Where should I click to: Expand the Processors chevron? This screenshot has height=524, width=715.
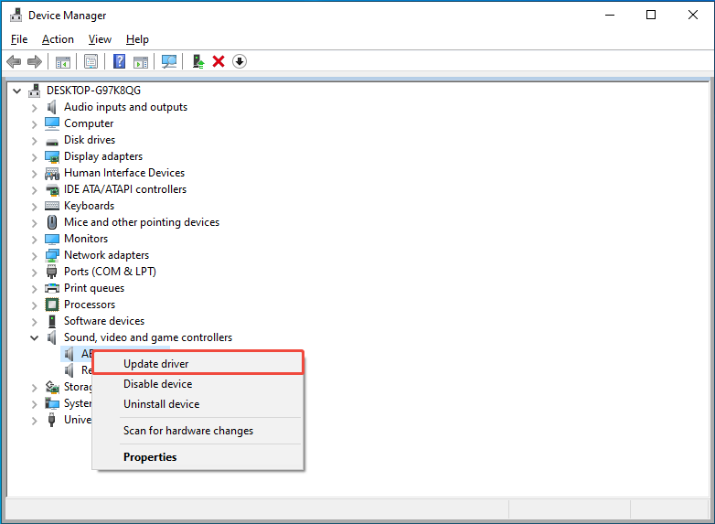click(x=34, y=305)
